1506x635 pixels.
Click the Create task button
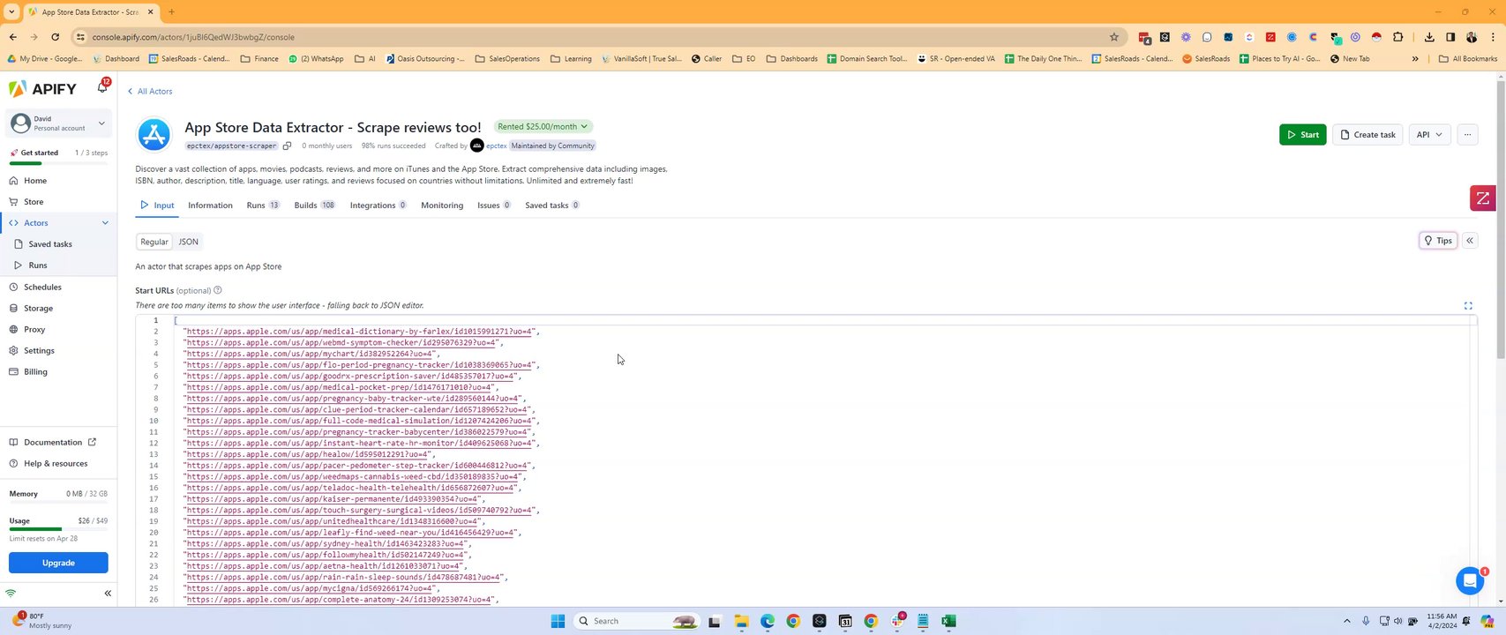1367,135
